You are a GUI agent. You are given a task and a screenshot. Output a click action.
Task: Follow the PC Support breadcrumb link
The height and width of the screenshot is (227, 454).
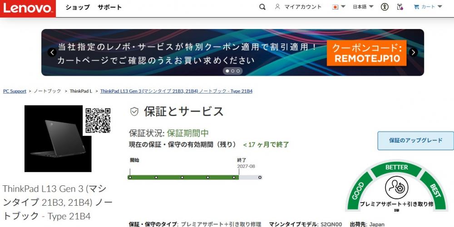click(x=15, y=91)
